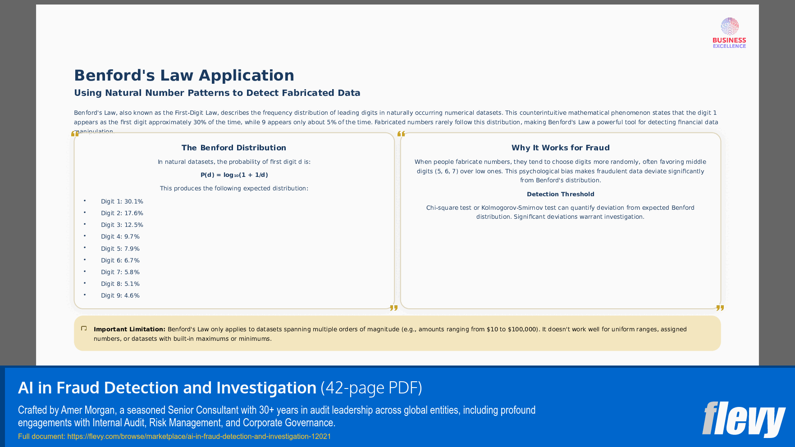Click the "Why It Works for Fraud" heading
The image size is (795, 447).
[x=560, y=148]
